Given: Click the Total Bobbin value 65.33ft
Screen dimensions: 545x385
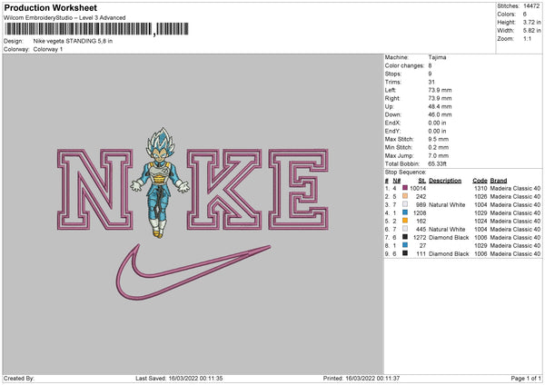Looking at the screenshot, I should click(x=437, y=163).
